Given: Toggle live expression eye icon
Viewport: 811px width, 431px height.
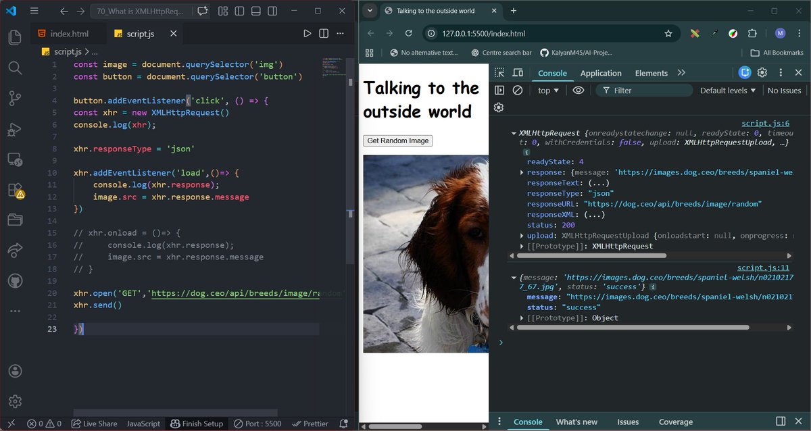Looking at the screenshot, I should point(579,90).
